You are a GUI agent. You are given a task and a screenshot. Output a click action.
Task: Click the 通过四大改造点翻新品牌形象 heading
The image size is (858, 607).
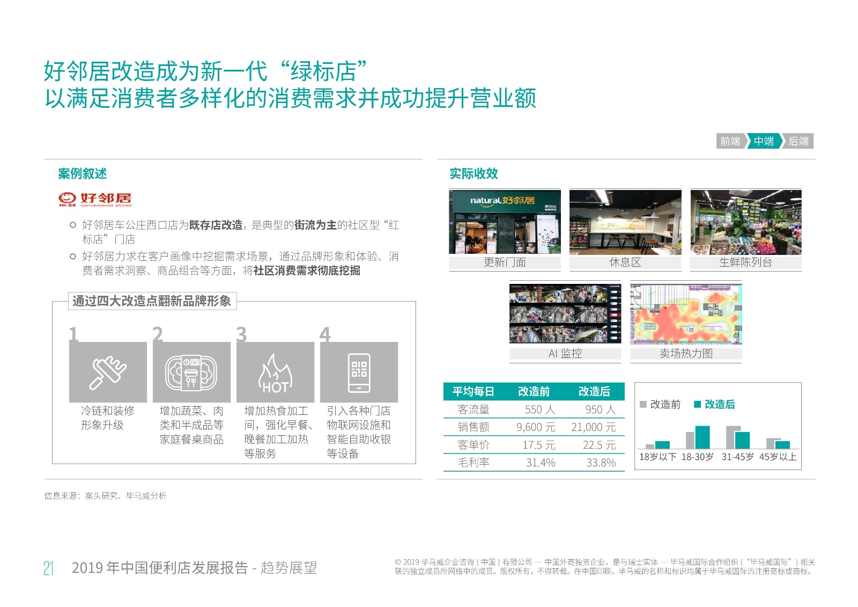point(152,301)
